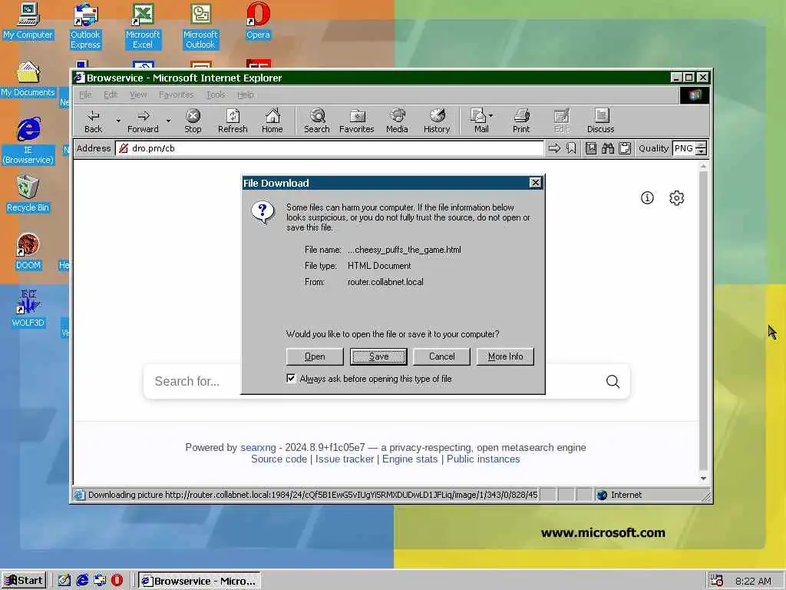
Task: Expand the Back button history dropdown arrow
Action: (118, 121)
